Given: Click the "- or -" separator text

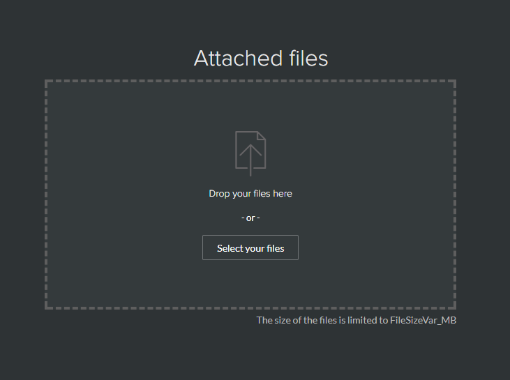Looking at the screenshot, I should 250,218.
